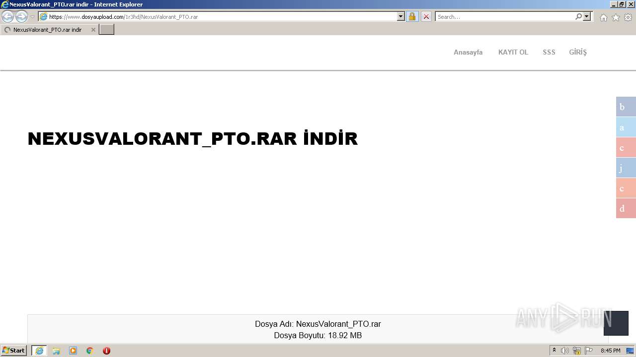
Task: Click the Dosya Adı: NexusValorant_PTO.rar text
Action: coord(318,324)
